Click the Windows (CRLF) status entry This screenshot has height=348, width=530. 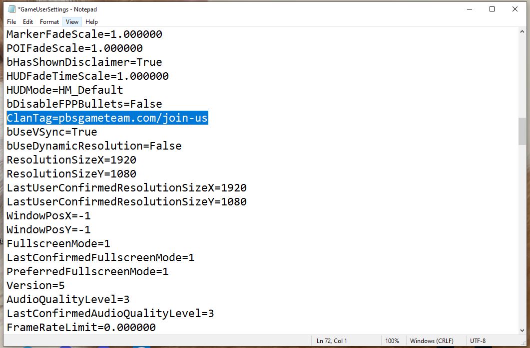[432, 341]
